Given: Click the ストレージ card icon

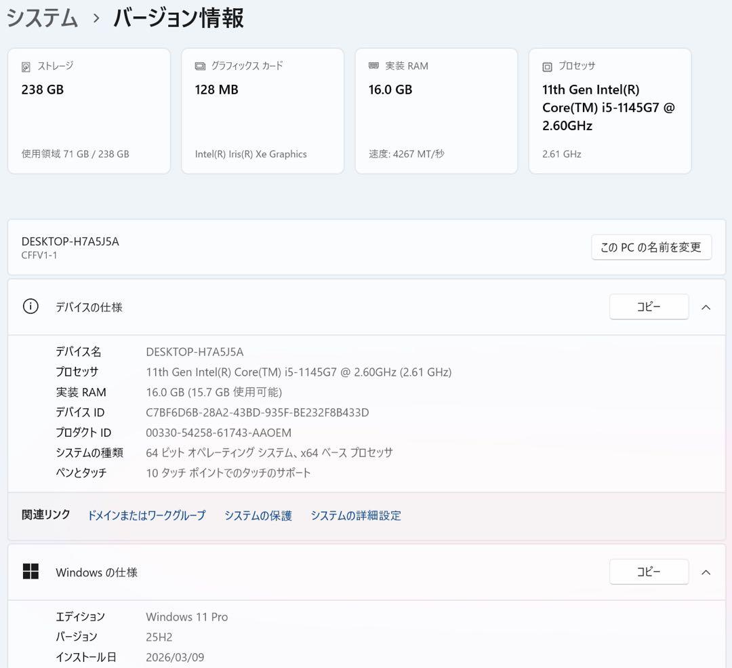Looking at the screenshot, I should (x=25, y=66).
